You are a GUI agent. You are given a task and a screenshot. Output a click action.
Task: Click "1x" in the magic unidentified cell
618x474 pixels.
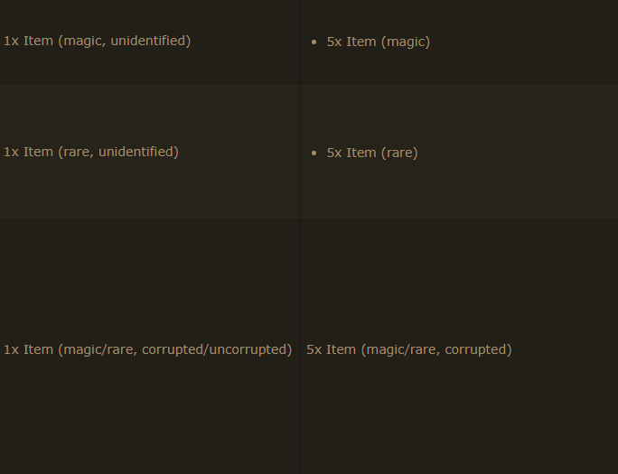(x=11, y=41)
